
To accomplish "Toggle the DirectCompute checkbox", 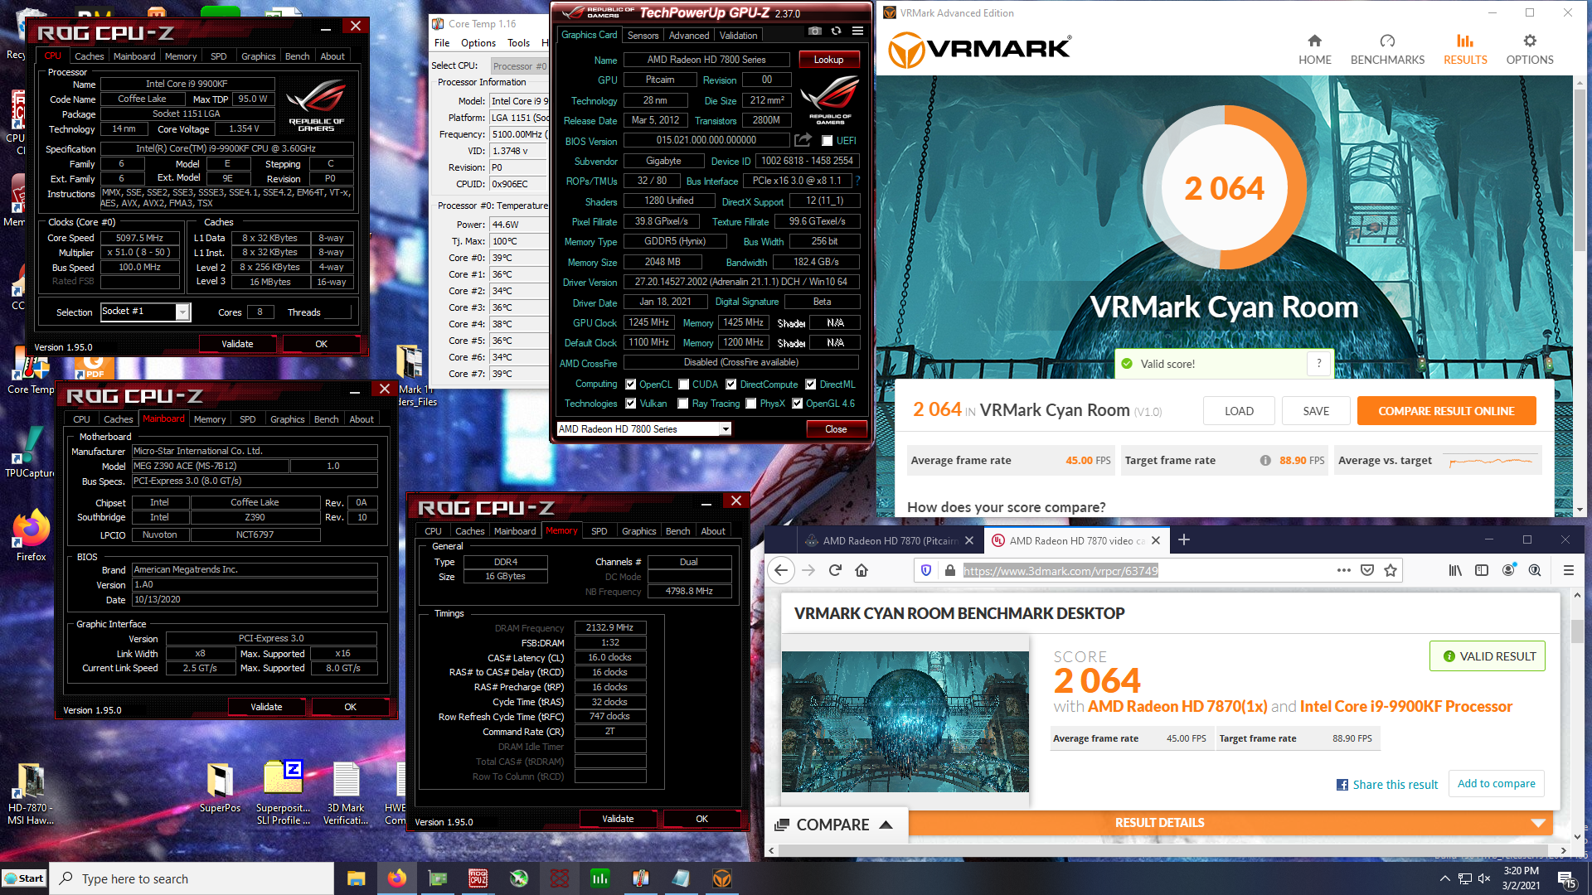I will [x=731, y=385].
